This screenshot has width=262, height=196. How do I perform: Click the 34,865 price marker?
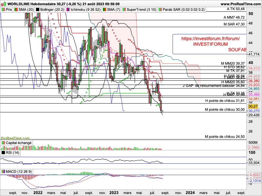(254, 89)
